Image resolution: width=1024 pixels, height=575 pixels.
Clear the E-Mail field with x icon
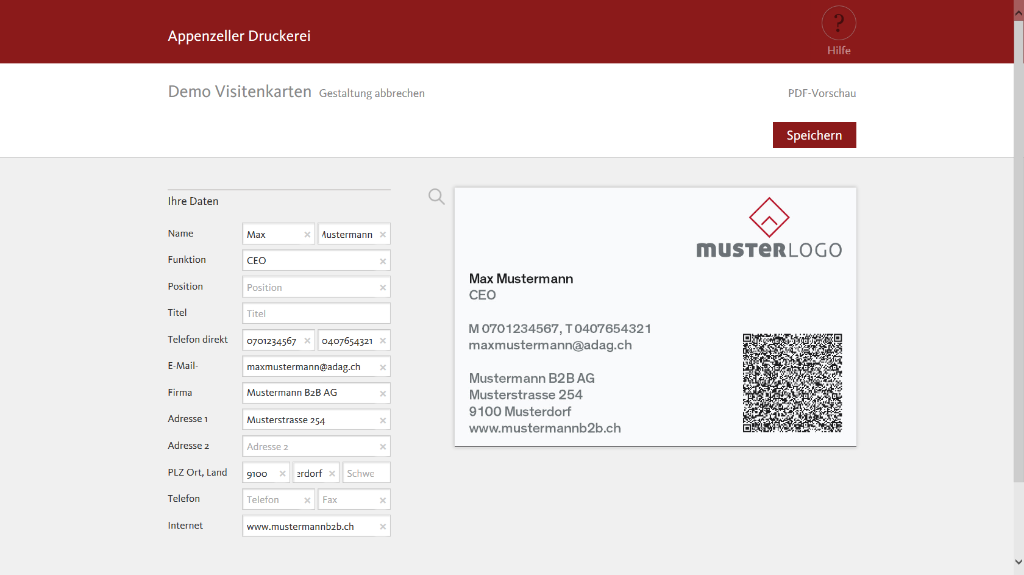[383, 368]
